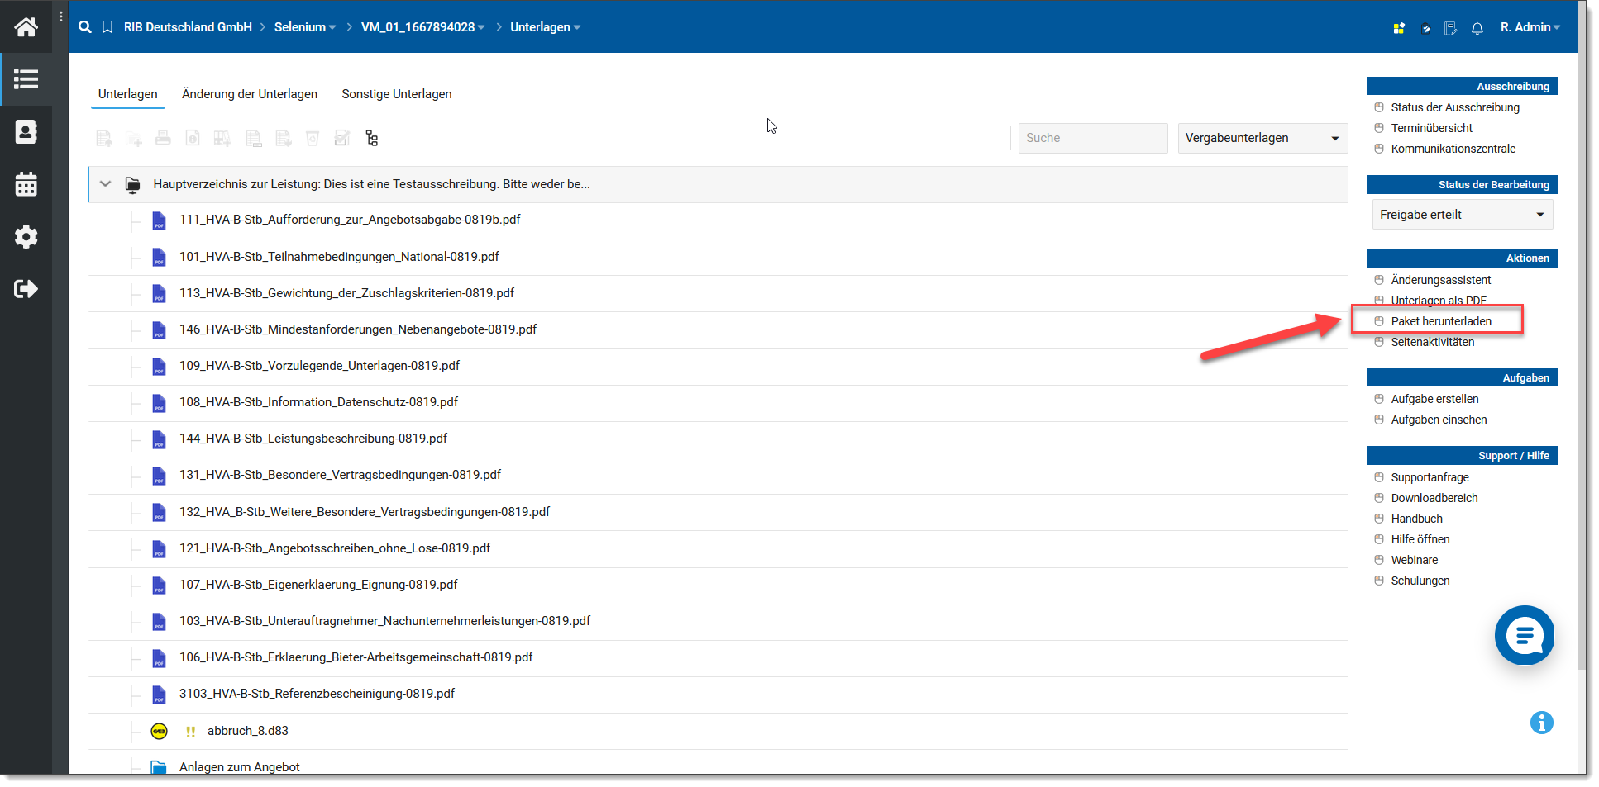Screen dimensions: 1599x787
Task: Click the download document toolbar icon
Action: pyautogui.click(x=284, y=139)
